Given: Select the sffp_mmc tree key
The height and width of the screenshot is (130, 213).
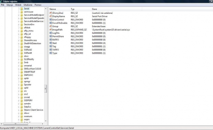Looking at the screenshot, I should (x=29, y=31).
